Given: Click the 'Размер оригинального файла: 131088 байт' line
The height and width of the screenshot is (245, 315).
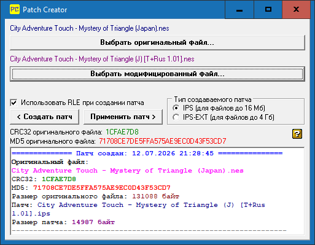Looking at the screenshot, I should click(95, 196).
